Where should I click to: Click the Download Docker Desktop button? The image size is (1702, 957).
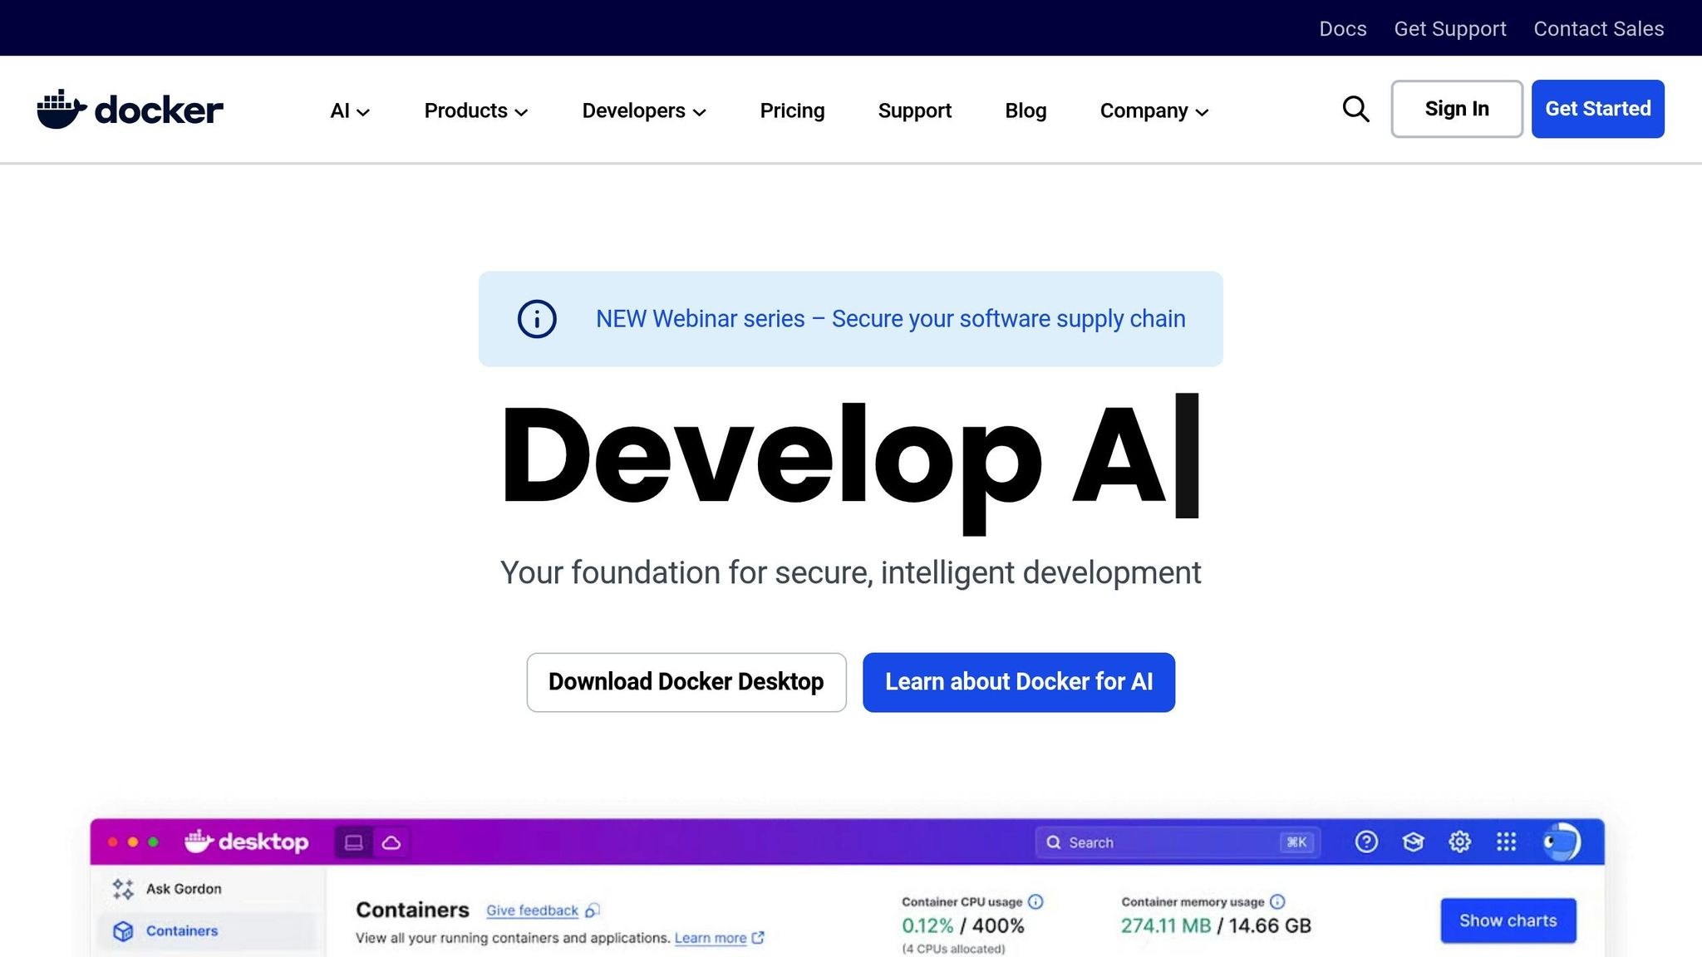pyautogui.click(x=686, y=682)
